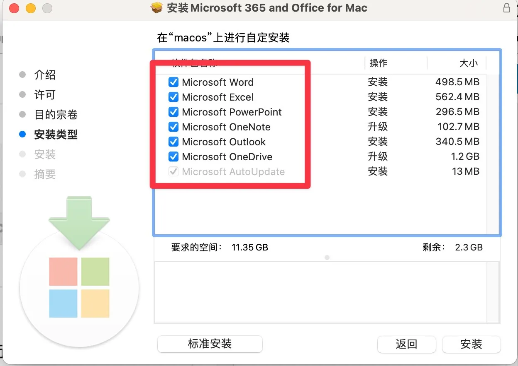Click the 操作 column header
This screenshot has width=518, height=366.
[378, 63]
